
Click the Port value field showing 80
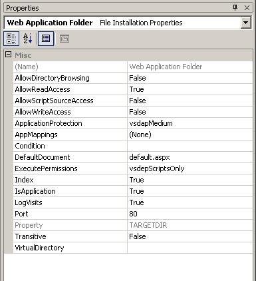(190, 214)
